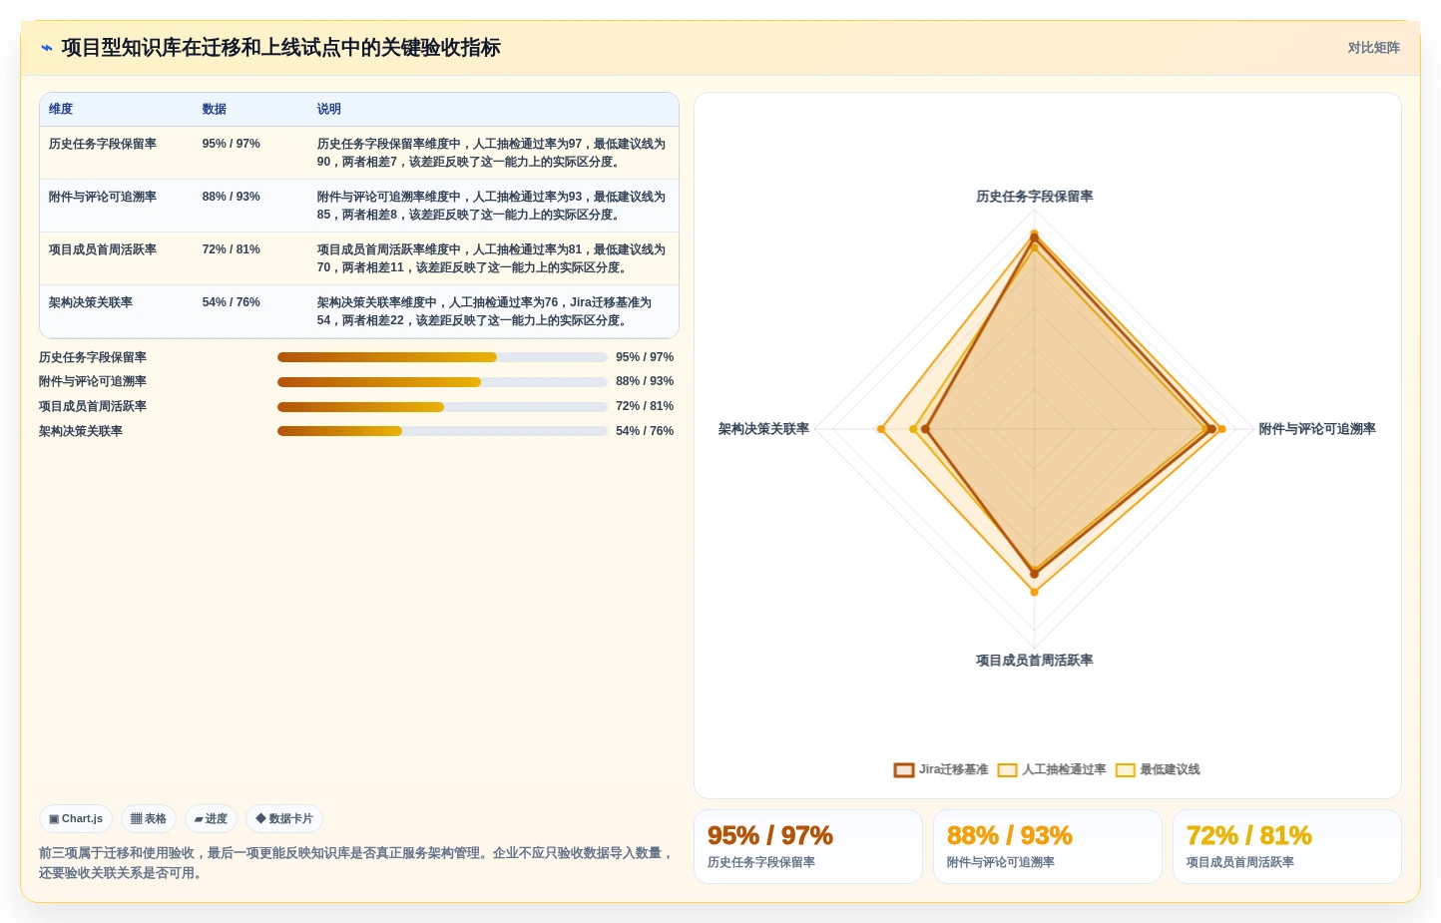The height and width of the screenshot is (923, 1441).
Task: Click the blue icon beside the dashboard title
Action: [x=46, y=48]
